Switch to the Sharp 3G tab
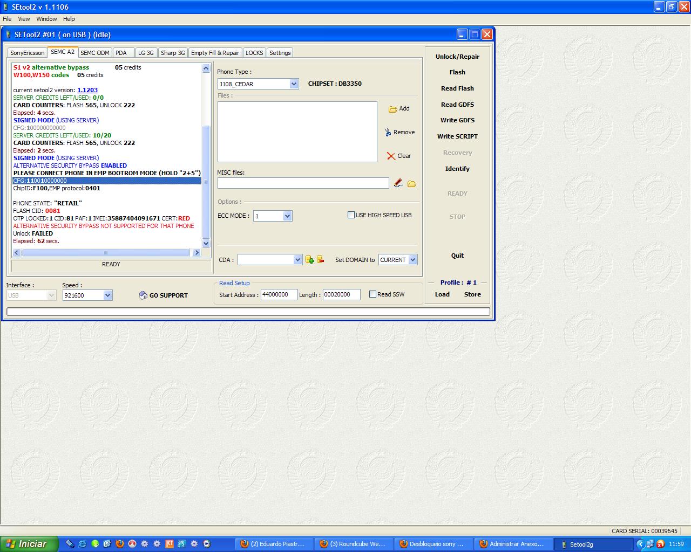 coord(173,53)
